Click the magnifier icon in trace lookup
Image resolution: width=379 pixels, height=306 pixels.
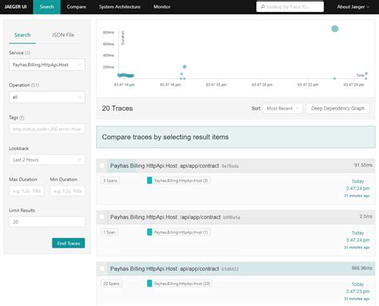pos(262,6)
